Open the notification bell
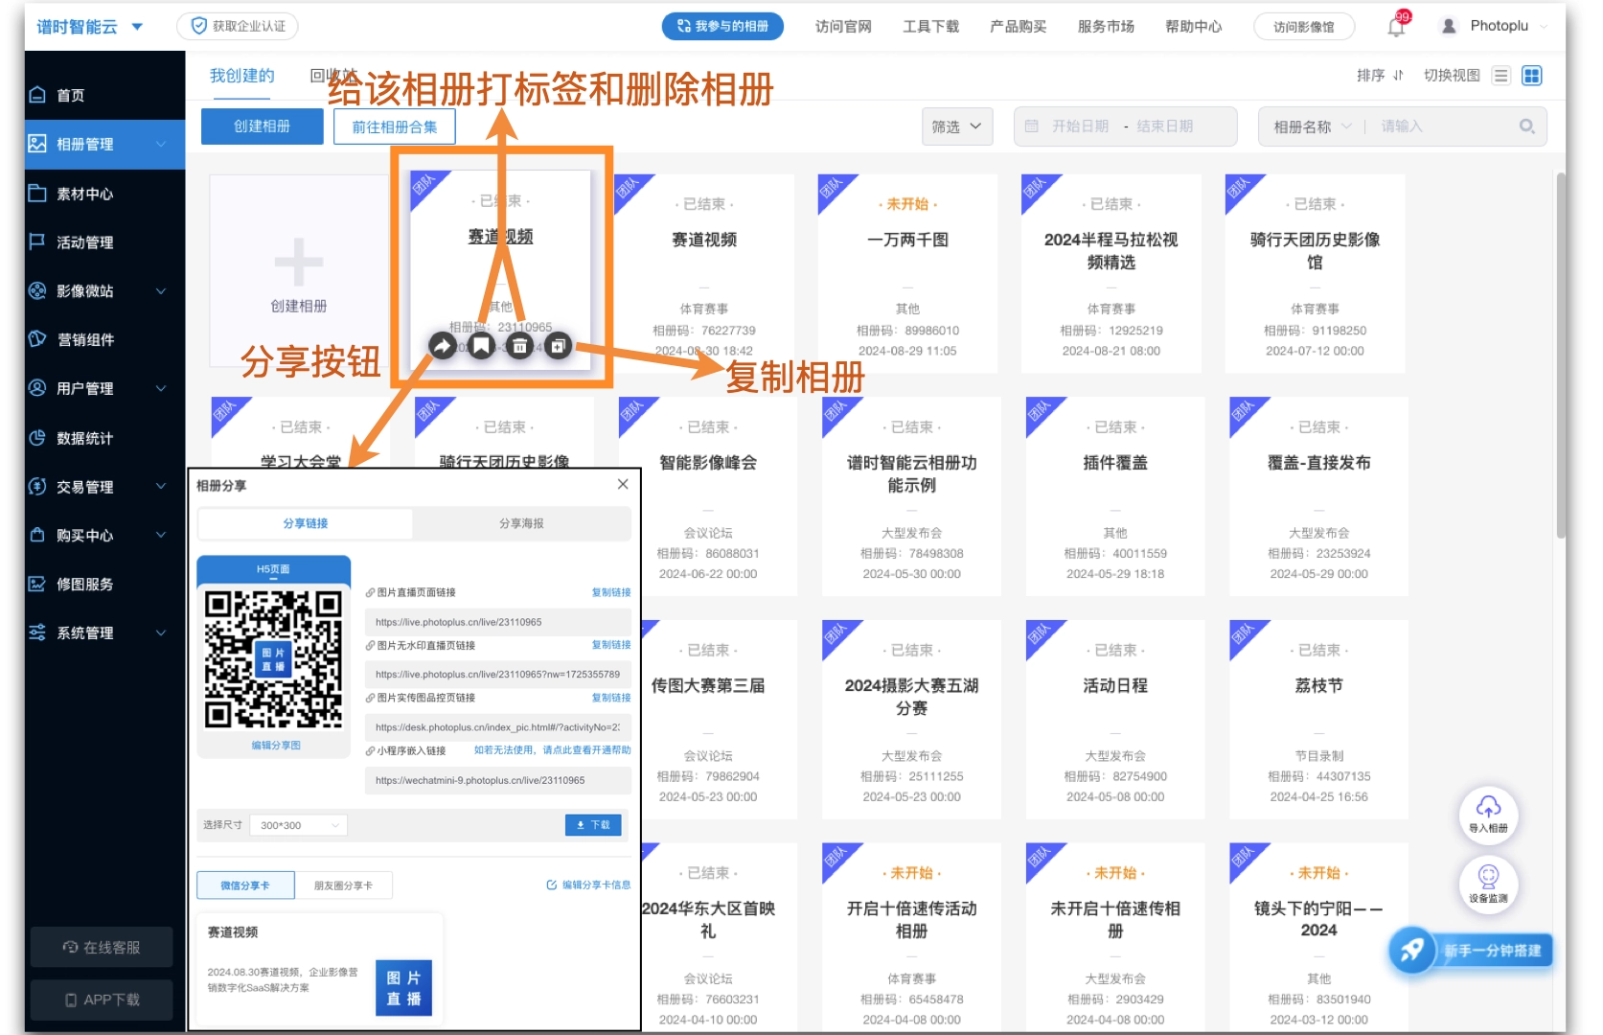Screen dimensions: 1603x1035 coord(1396,27)
